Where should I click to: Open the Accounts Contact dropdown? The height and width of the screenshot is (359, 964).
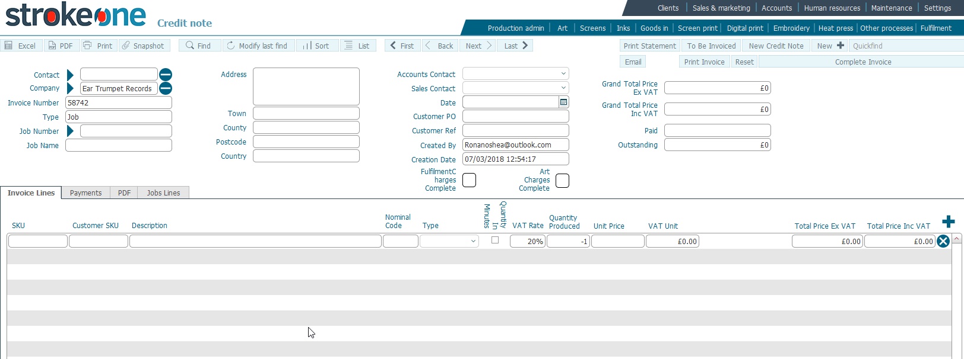[x=515, y=74]
